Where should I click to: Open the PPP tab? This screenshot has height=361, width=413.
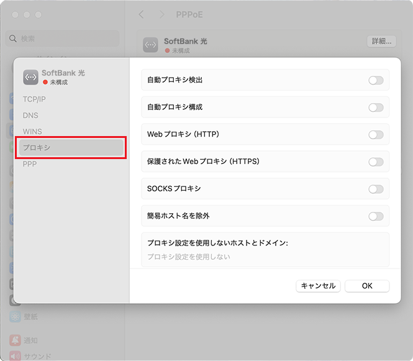pyautogui.click(x=30, y=164)
